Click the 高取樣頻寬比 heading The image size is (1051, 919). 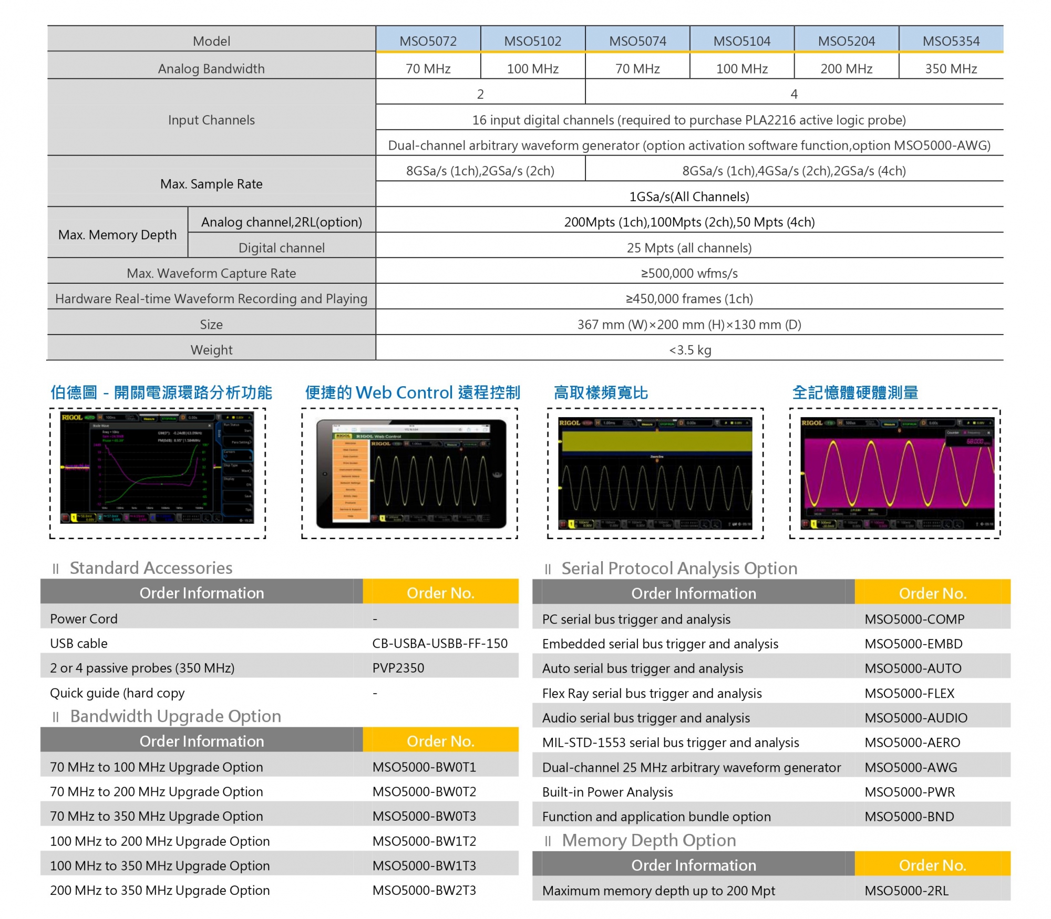[601, 393]
